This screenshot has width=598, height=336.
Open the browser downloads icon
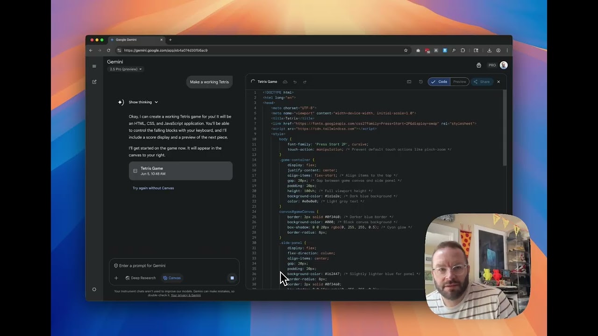[x=489, y=50]
